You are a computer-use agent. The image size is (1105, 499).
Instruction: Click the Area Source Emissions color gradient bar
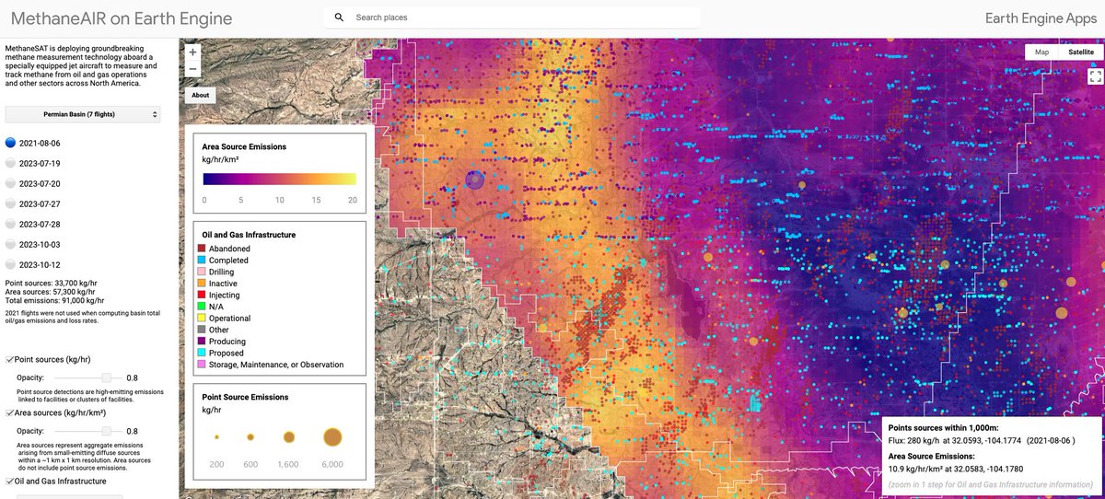[279, 180]
